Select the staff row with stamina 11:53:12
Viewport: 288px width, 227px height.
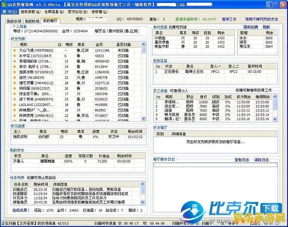[x=213, y=110]
